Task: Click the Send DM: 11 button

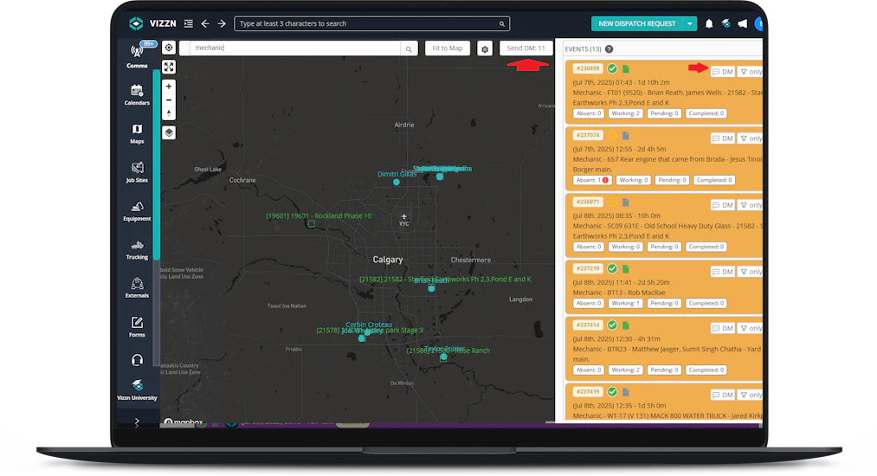Action: [x=526, y=48]
